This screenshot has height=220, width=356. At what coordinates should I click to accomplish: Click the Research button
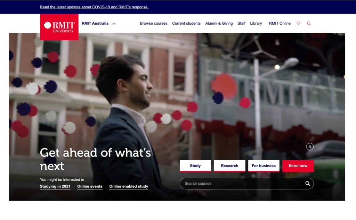tap(229, 166)
